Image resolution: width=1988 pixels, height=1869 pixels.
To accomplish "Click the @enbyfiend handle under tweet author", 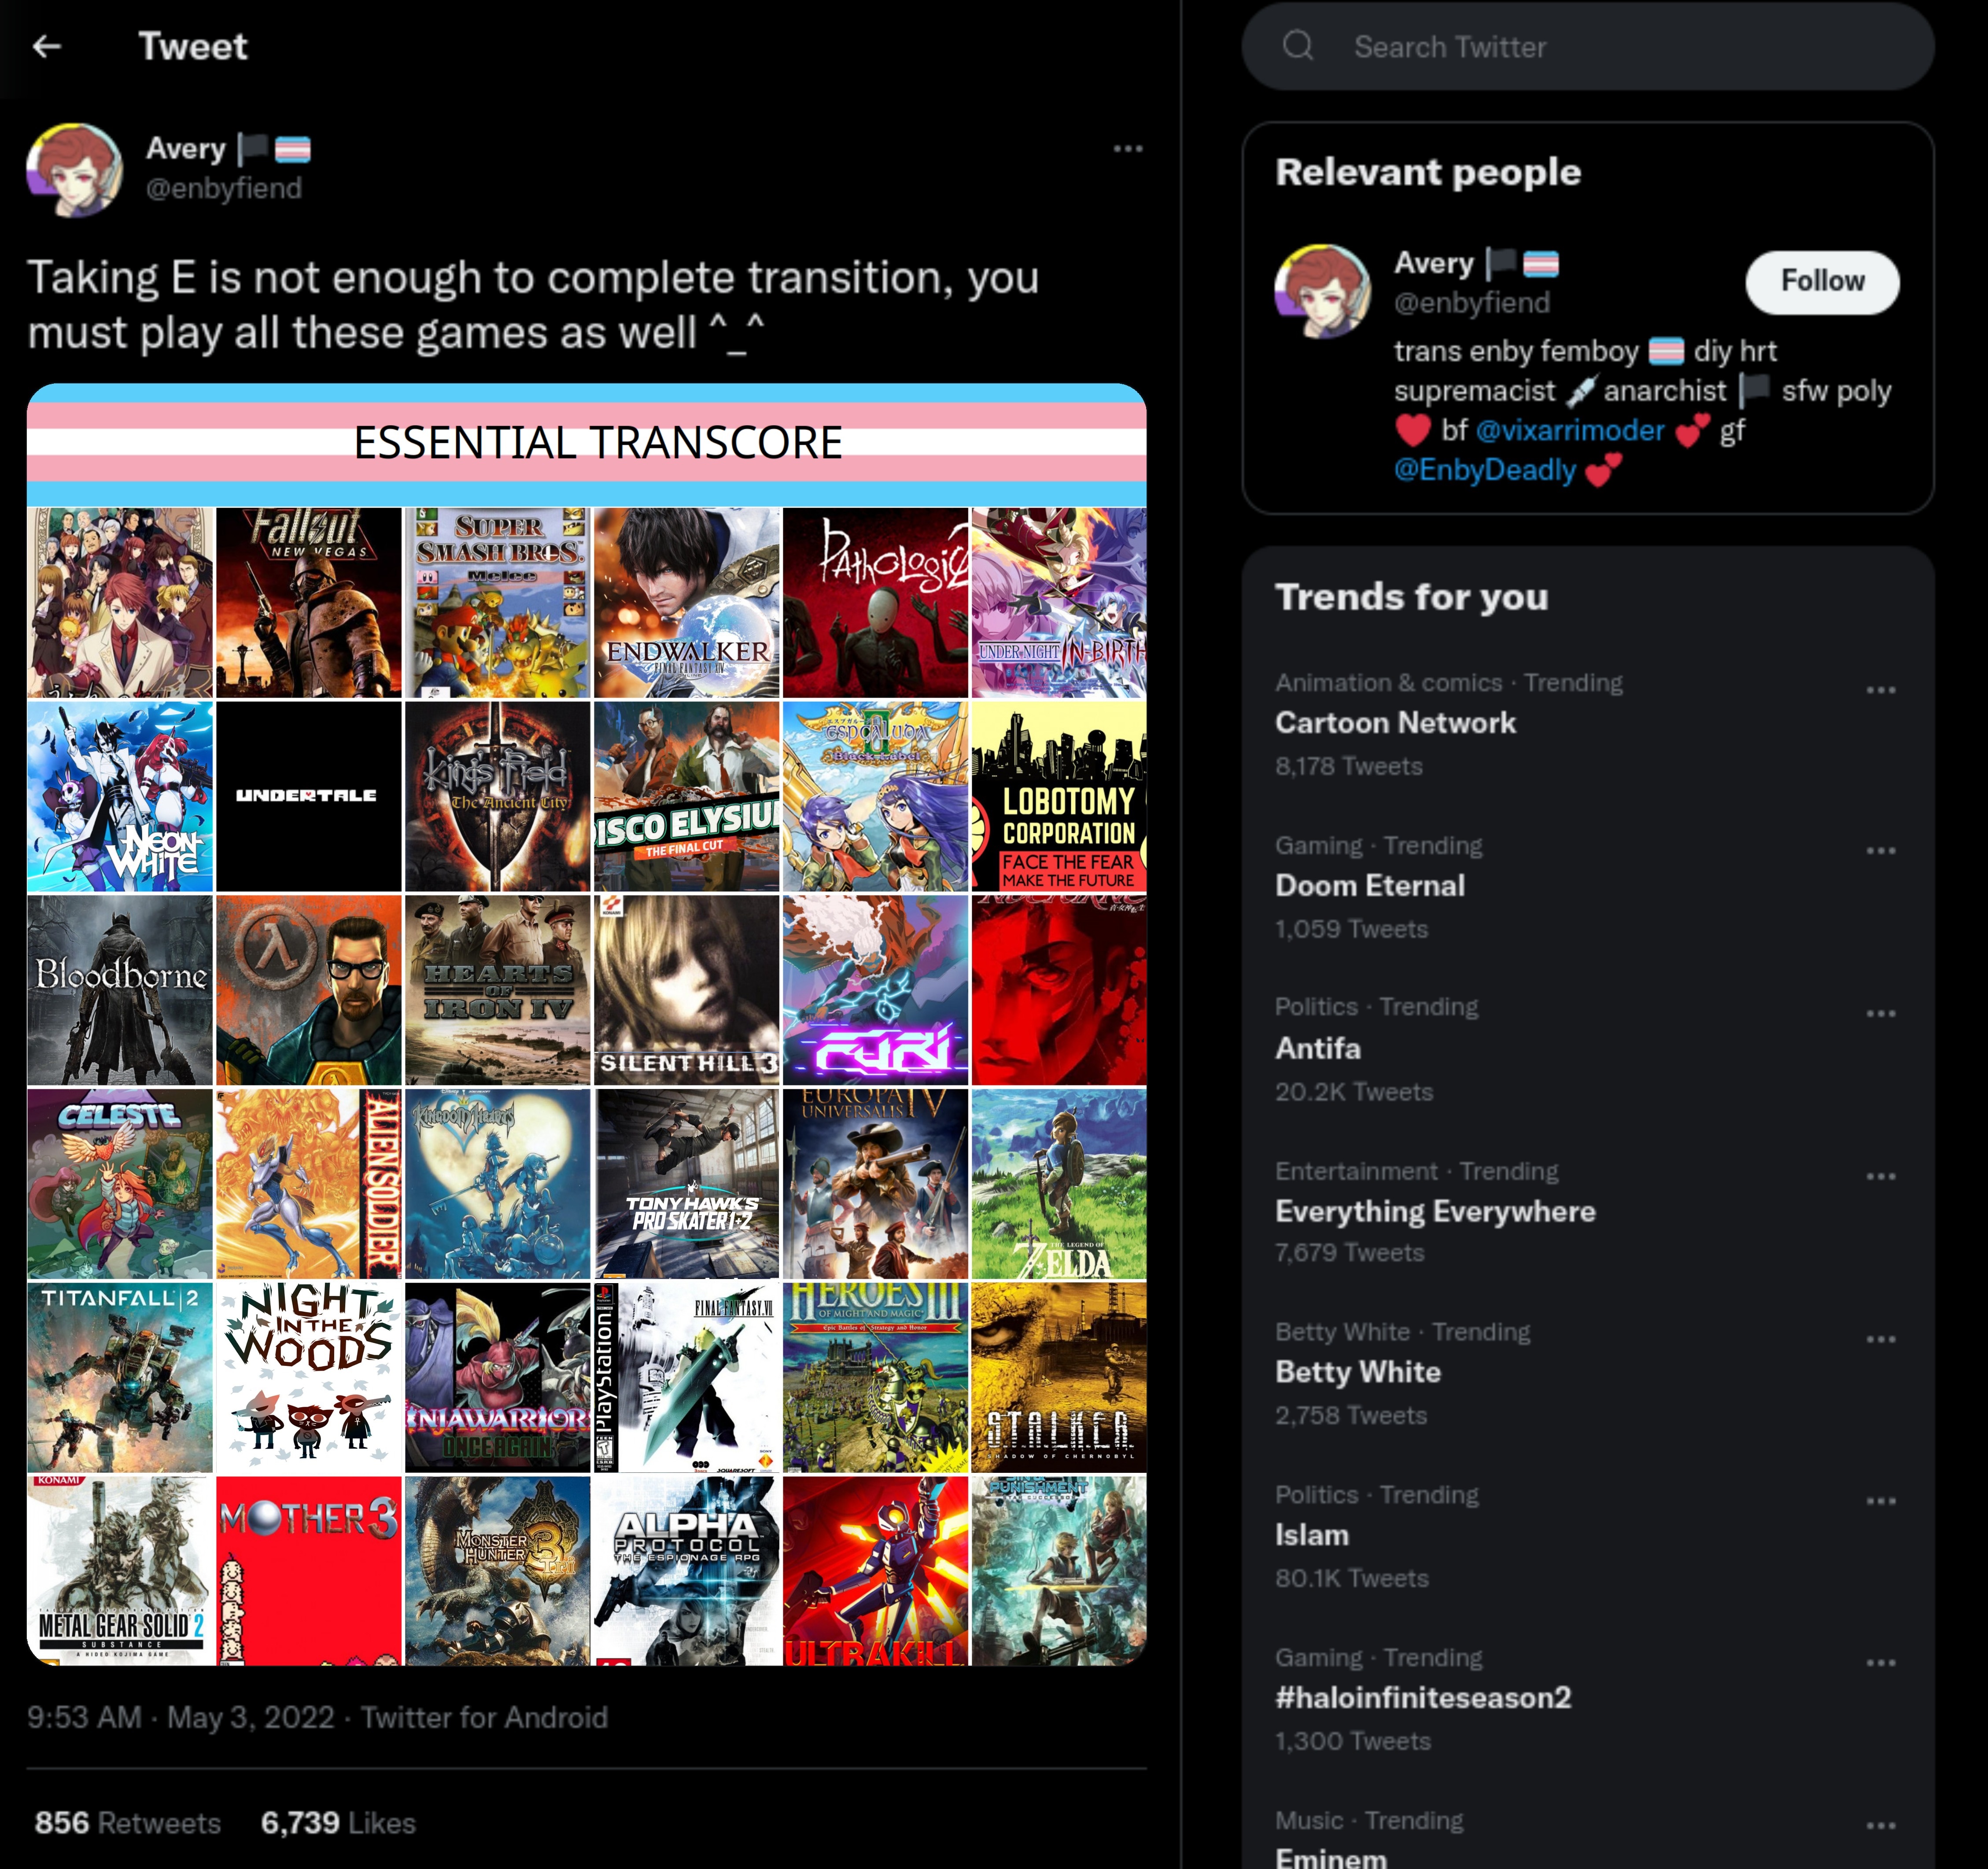I will tap(224, 188).
